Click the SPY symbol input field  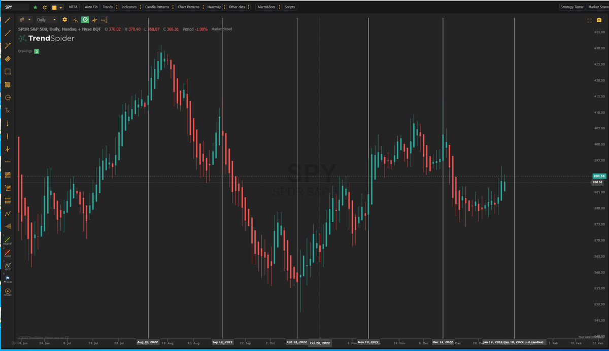(17, 8)
